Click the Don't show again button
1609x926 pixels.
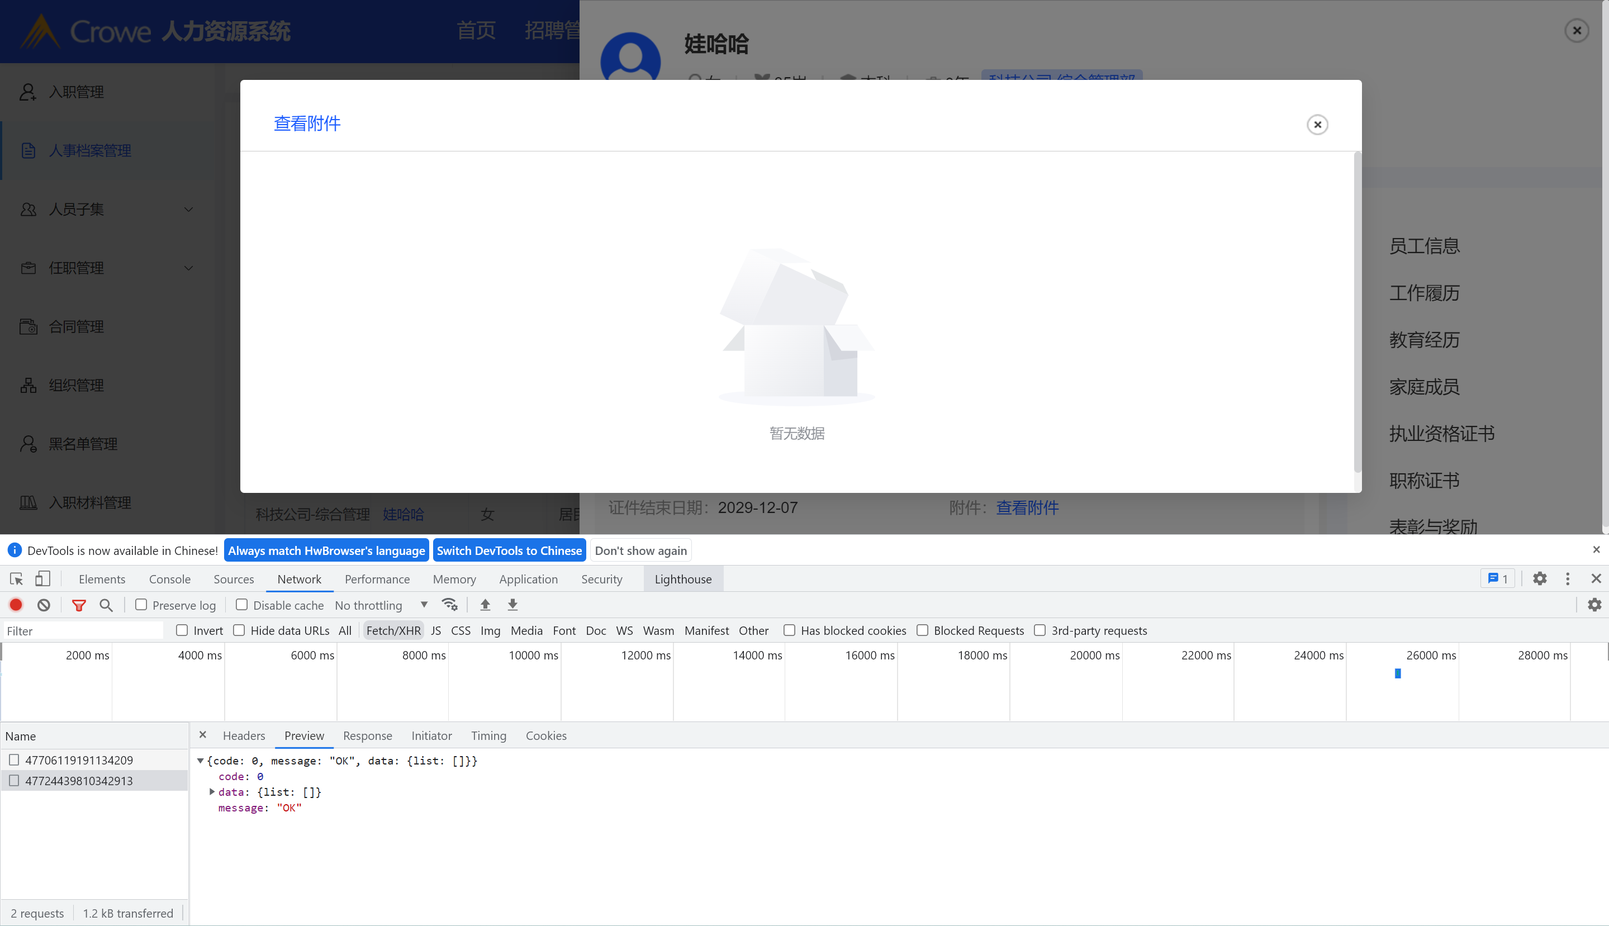(640, 550)
